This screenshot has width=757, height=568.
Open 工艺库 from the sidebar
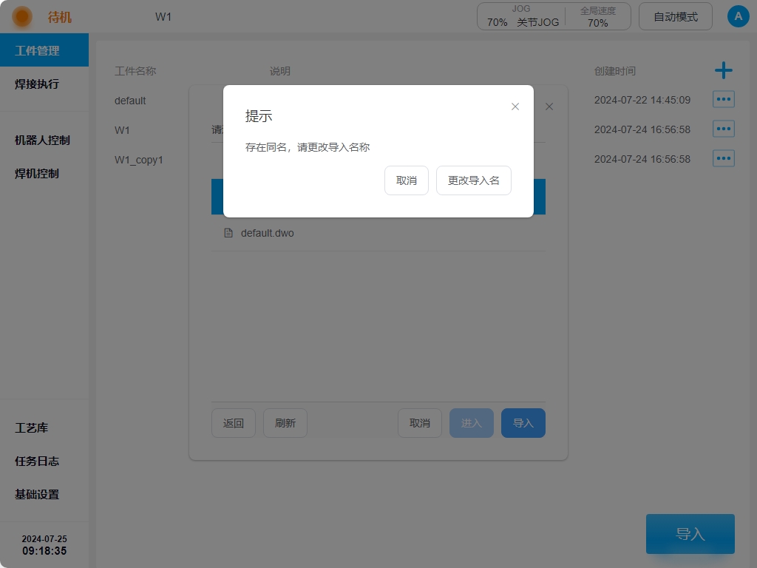32,428
